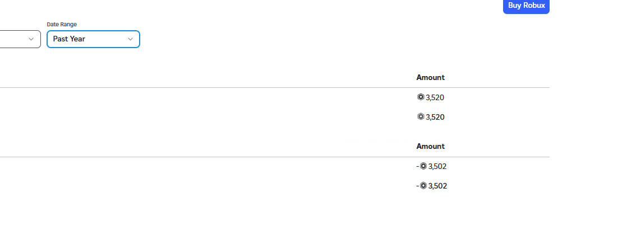Click the chevron of the dropdown beside Date Range
The width and height of the screenshot is (627, 249).
coord(31,39)
